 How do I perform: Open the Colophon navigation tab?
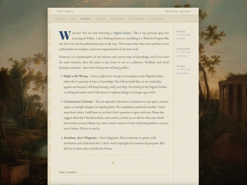coord(156,19)
